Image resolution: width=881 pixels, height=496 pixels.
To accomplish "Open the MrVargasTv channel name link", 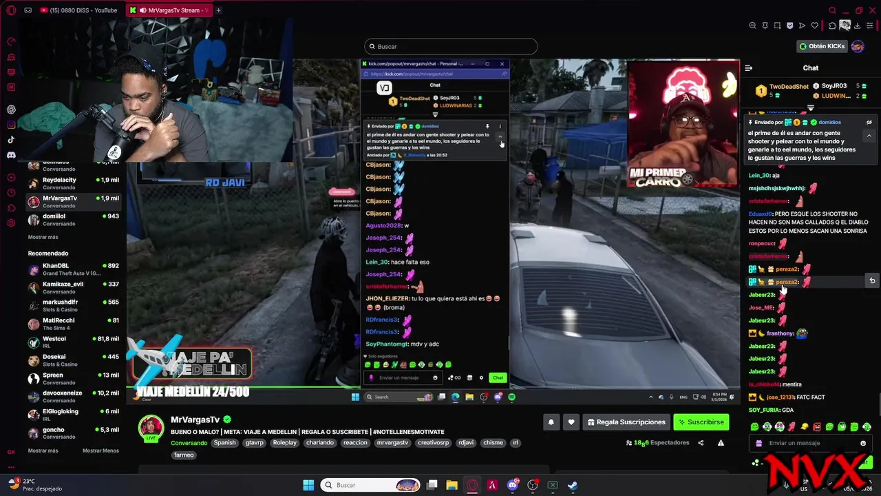I will click(x=195, y=420).
